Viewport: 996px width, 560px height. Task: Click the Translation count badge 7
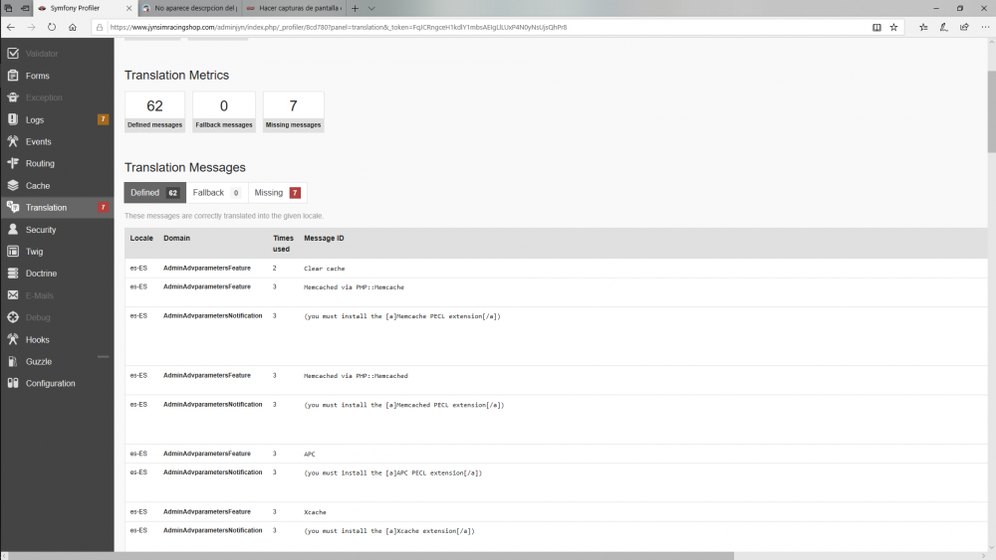point(103,207)
